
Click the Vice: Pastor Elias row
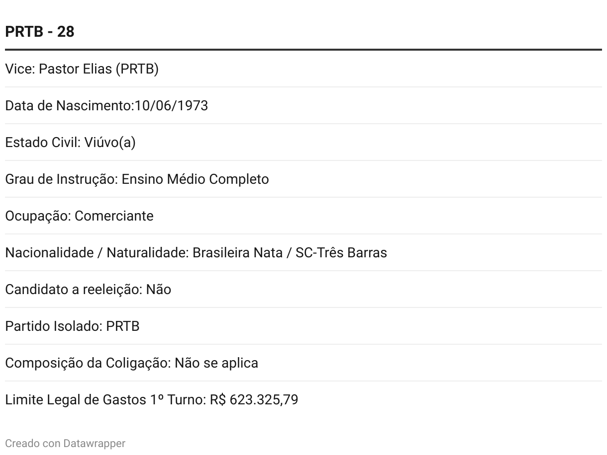coord(82,69)
